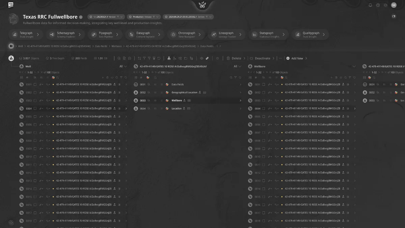The width and height of the screenshot is (405, 228).
Task: Switch to the Schemagraph tab
Action: coord(66,34)
